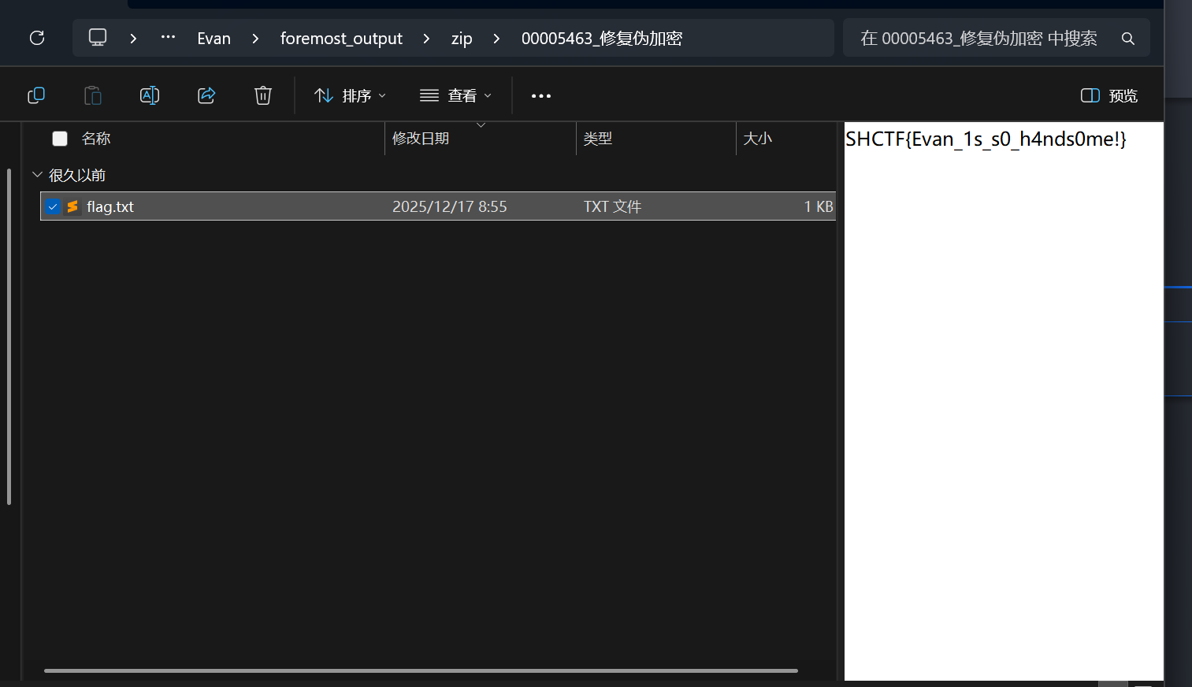The image size is (1192, 687).
Task: Go to the foremost_output breadcrumb
Action: (341, 38)
